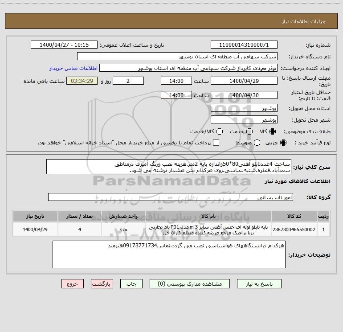This screenshot has height=332, width=343.
Task: Click the واحد شمارش column header
Action: (x=123, y=216)
